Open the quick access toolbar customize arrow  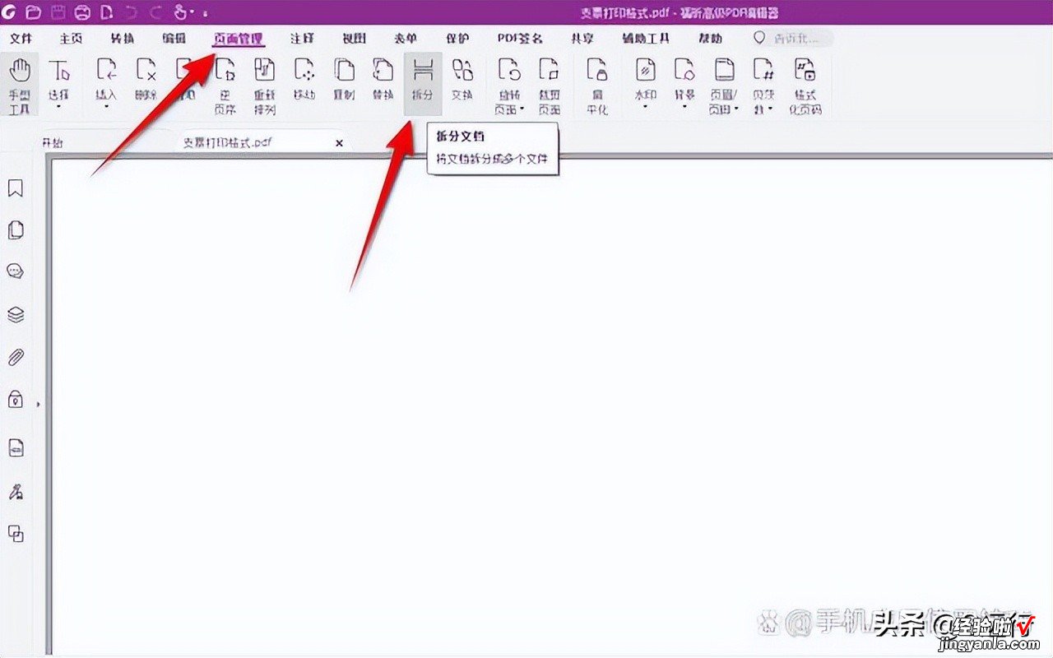pyautogui.click(x=204, y=14)
